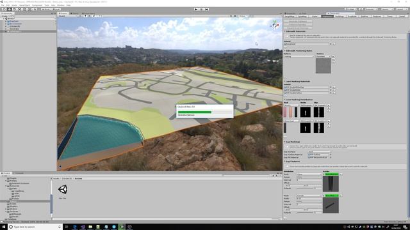Expand the FreeCam hierarchy item
This screenshot has width=410, height=230.
pos(6,21)
